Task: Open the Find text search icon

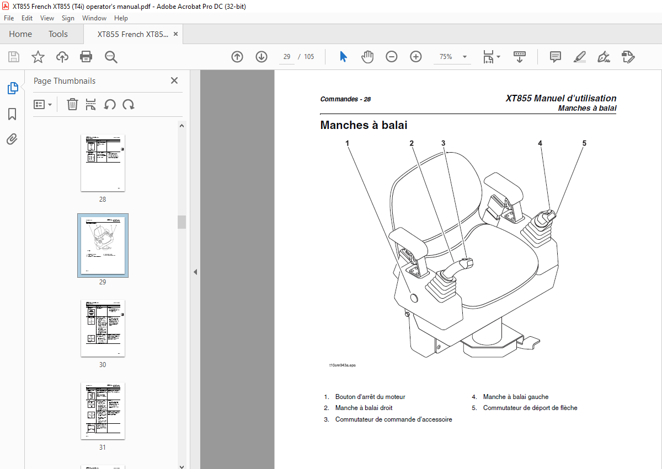Action: point(111,57)
